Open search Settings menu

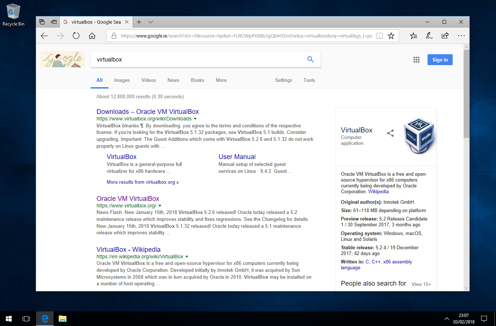pyautogui.click(x=283, y=80)
